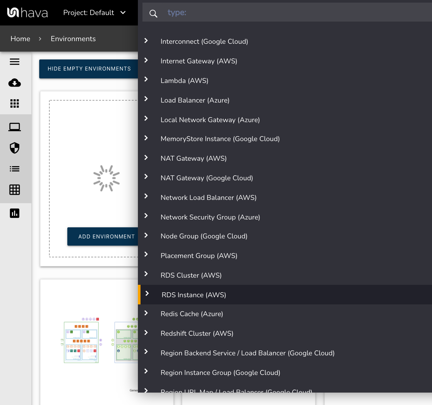The height and width of the screenshot is (405, 432).
Task: Select RDS Instance (AWS) option
Action: point(194,295)
